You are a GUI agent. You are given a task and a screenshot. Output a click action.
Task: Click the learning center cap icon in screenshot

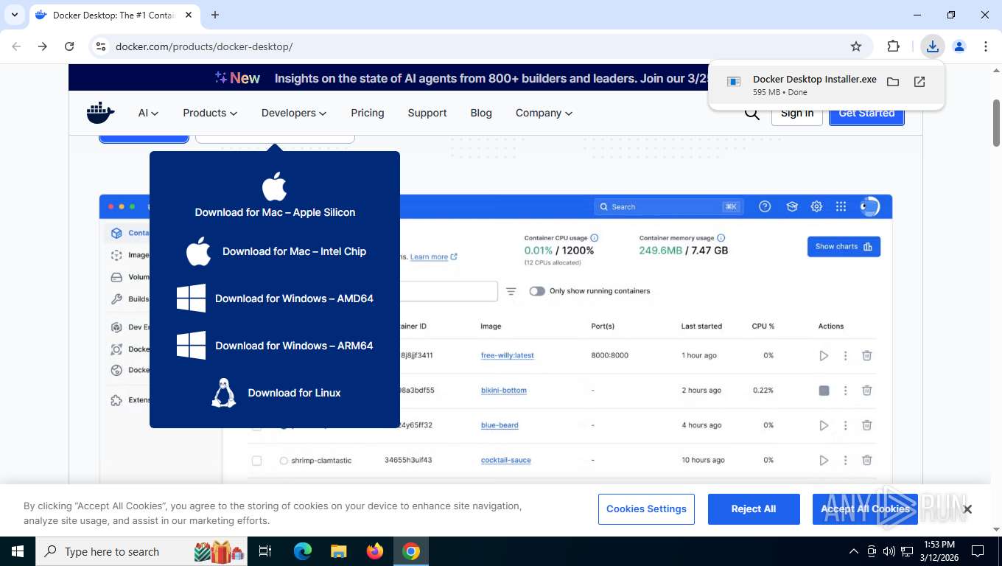pos(792,207)
